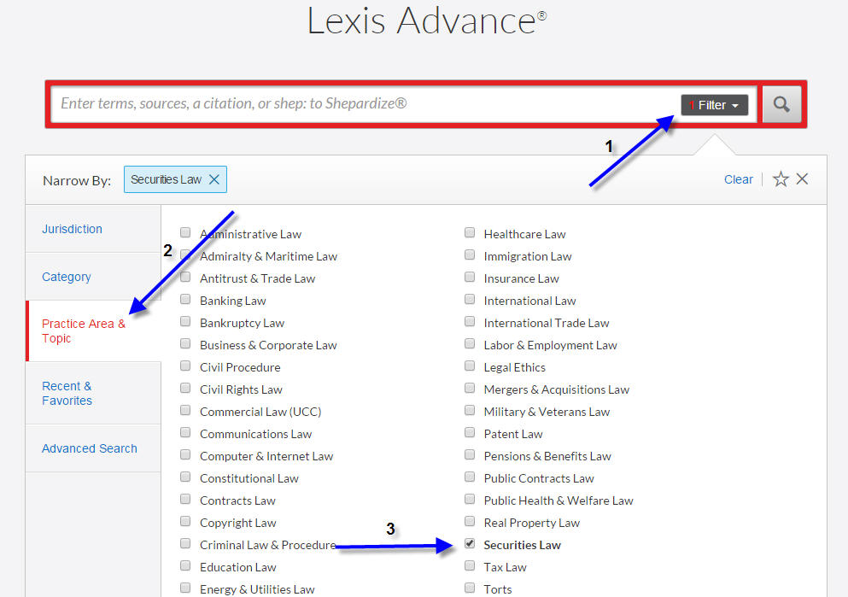848x597 pixels.
Task: Check Legal Ethics checkbox
Action: (470, 366)
